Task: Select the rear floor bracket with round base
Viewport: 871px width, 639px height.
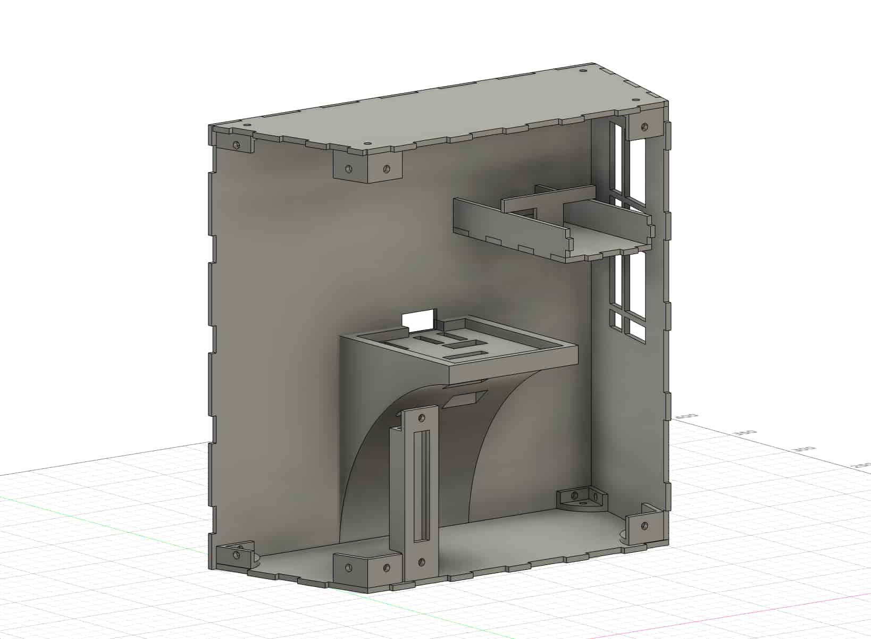Action: [x=581, y=500]
